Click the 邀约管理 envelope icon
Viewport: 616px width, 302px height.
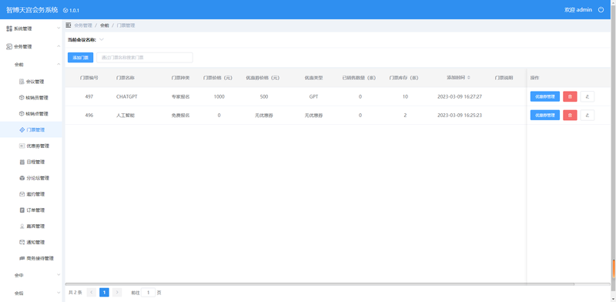coord(22,194)
